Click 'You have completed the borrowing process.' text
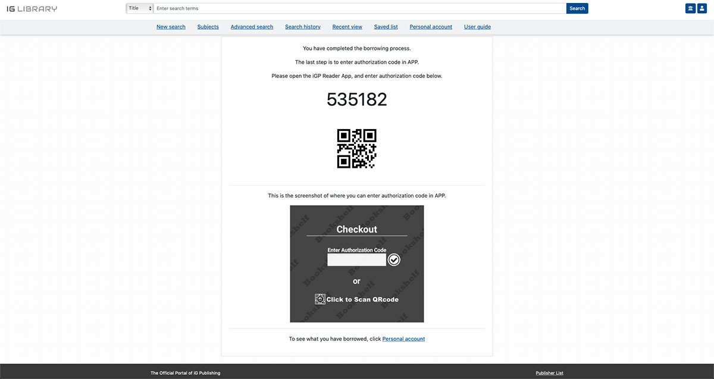 click(357, 48)
